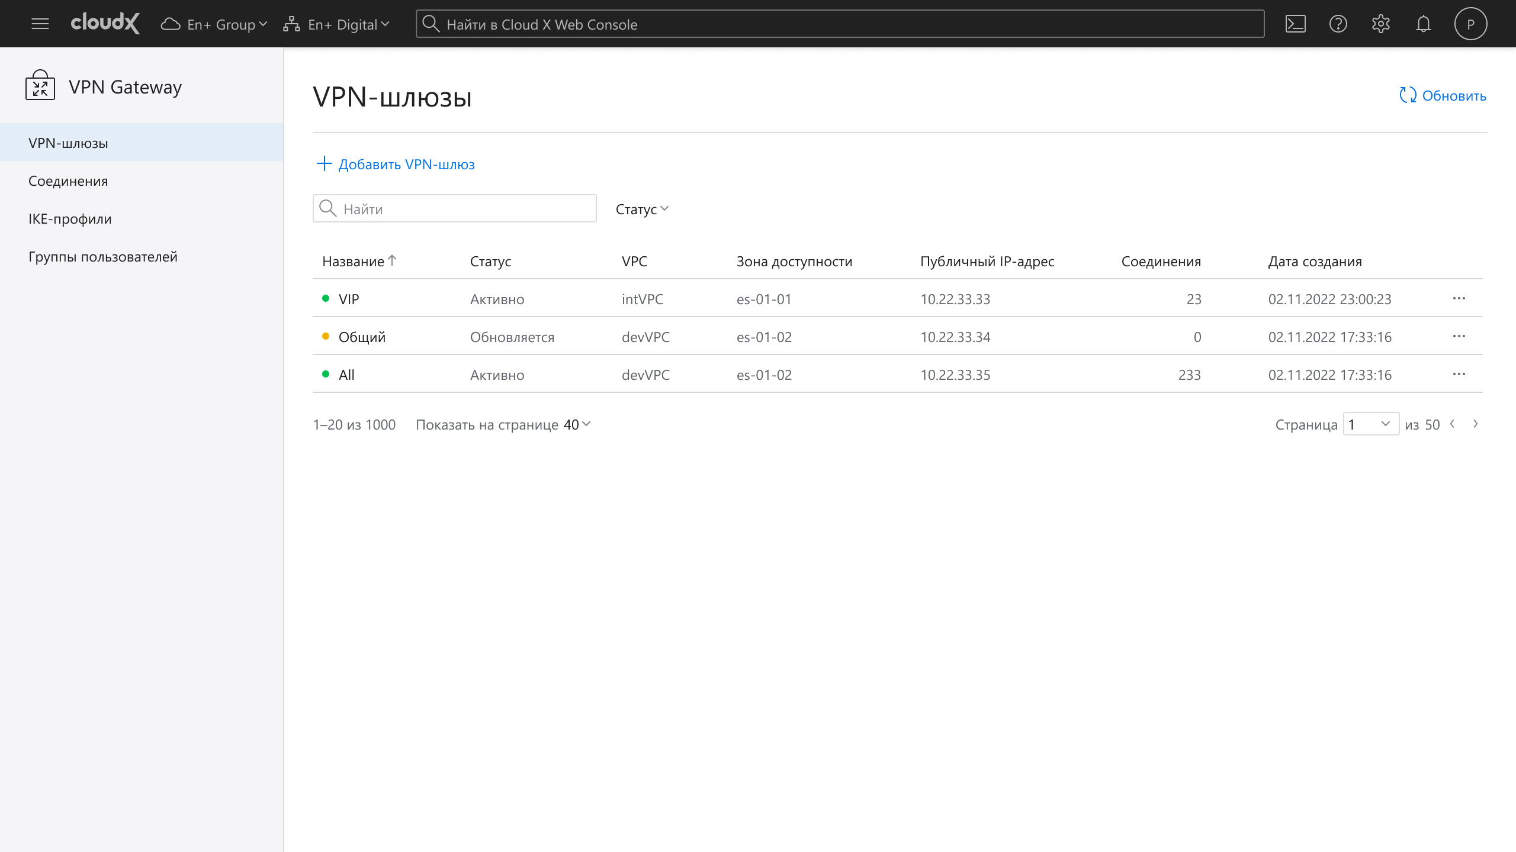Open actions menu for Общий gateway
Viewport: 1516px width, 852px height.
coord(1459,337)
